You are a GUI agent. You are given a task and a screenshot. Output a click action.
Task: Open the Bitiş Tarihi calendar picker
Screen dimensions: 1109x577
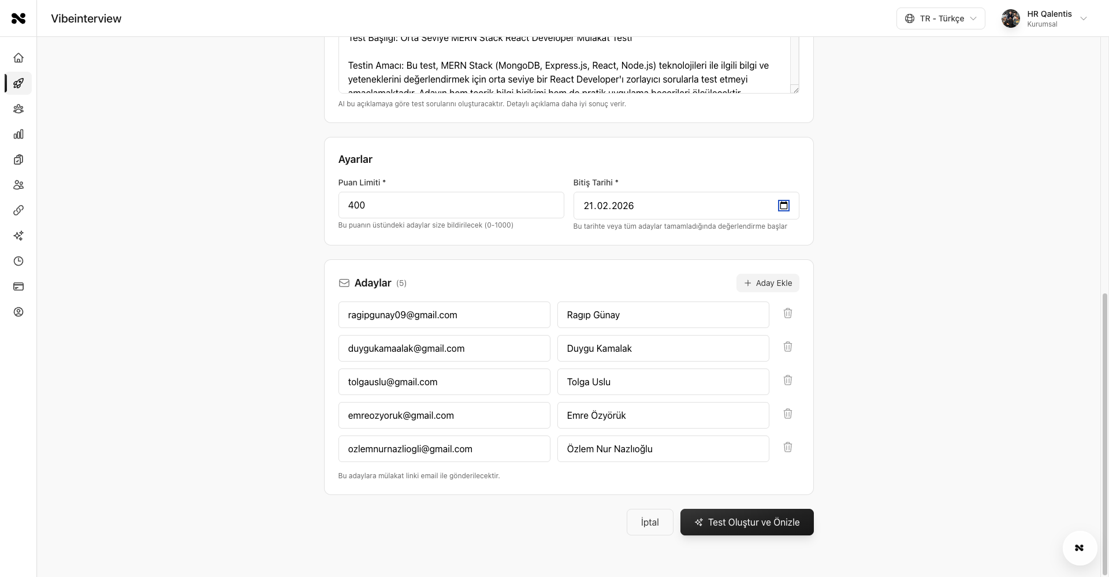tap(784, 205)
